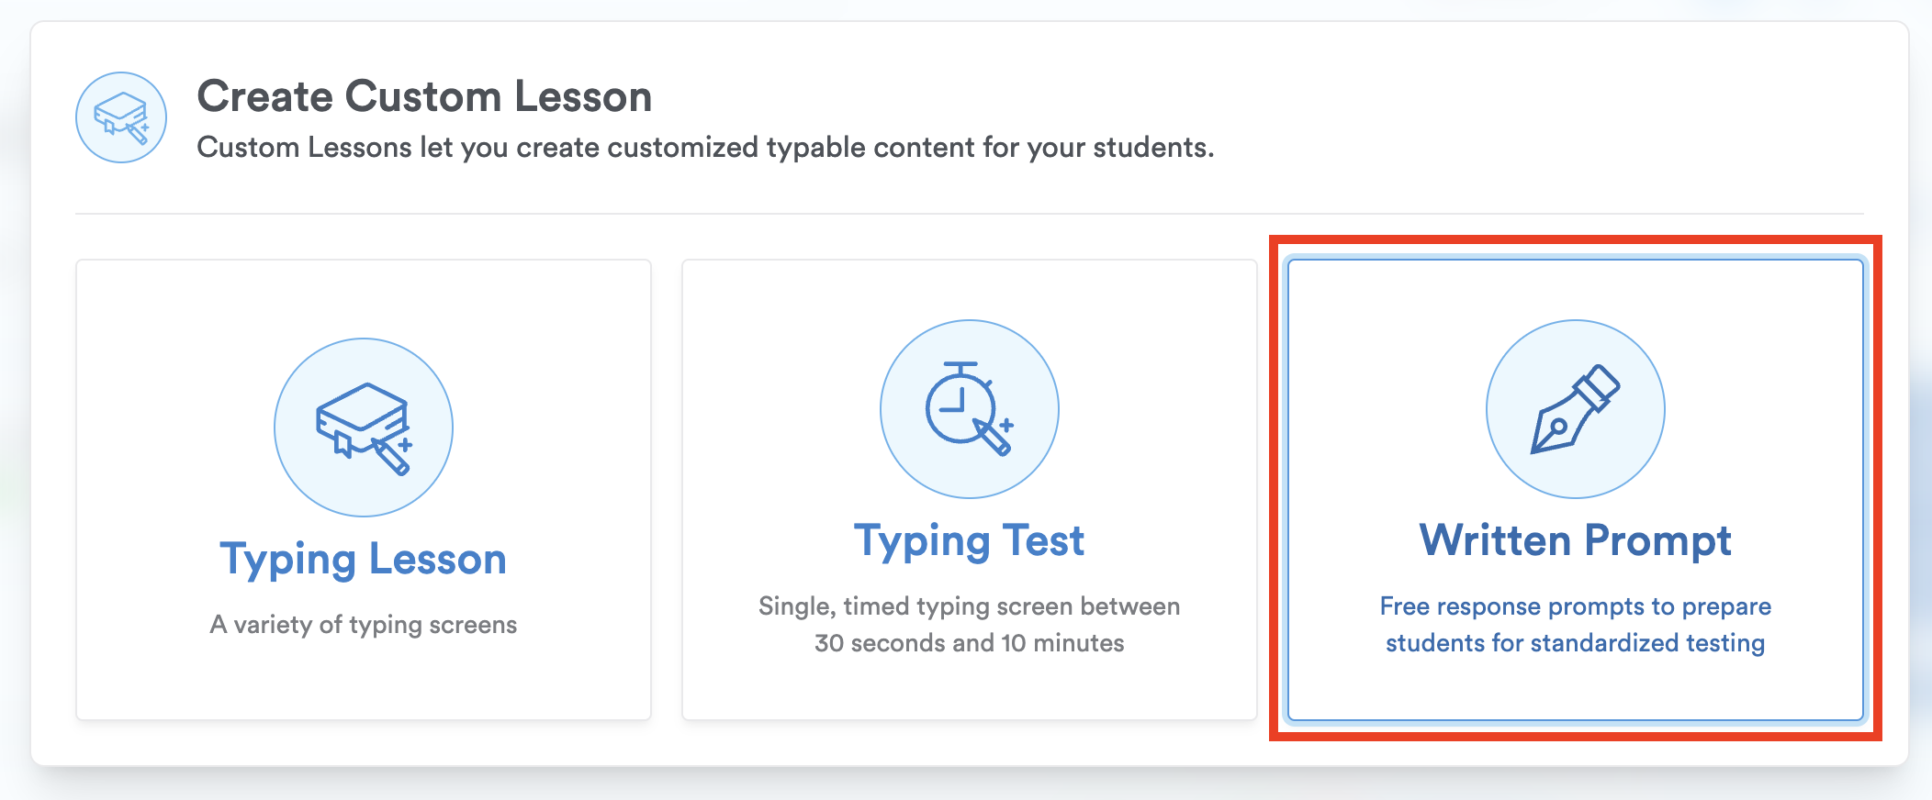Click "A variety of typing screens" description
This screenshot has width=1932, height=800.
pos(364,625)
